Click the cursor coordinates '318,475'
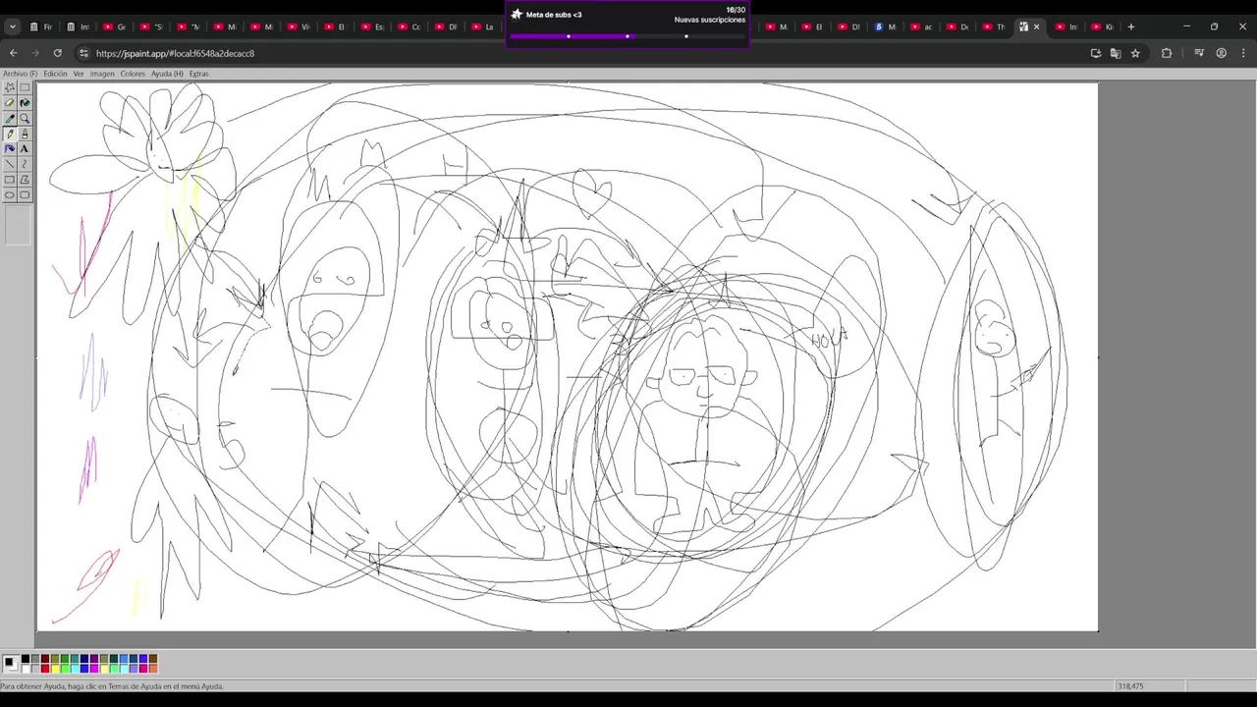Image resolution: width=1257 pixels, height=707 pixels. click(x=1130, y=686)
